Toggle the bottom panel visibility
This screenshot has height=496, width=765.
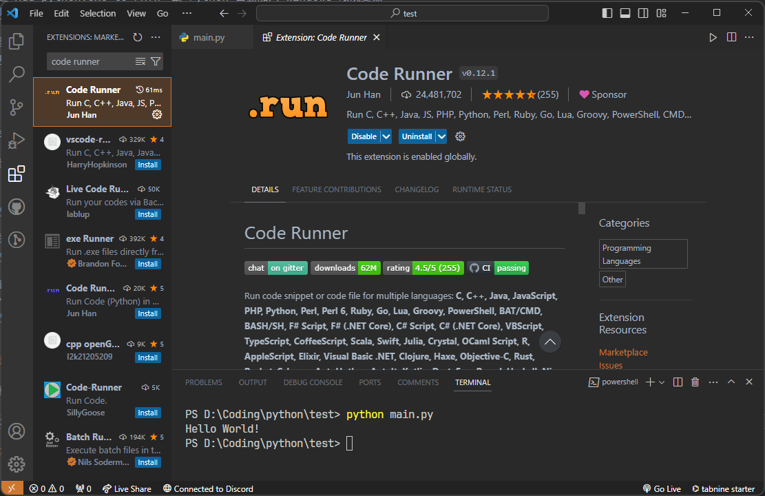pos(625,13)
